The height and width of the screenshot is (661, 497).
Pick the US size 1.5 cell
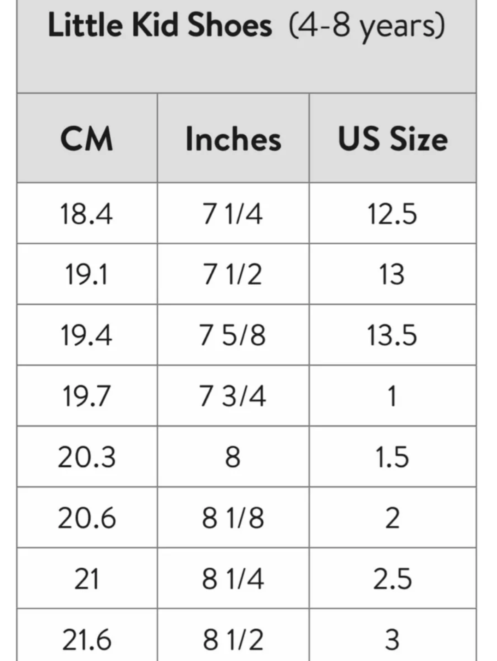[392, 457]
